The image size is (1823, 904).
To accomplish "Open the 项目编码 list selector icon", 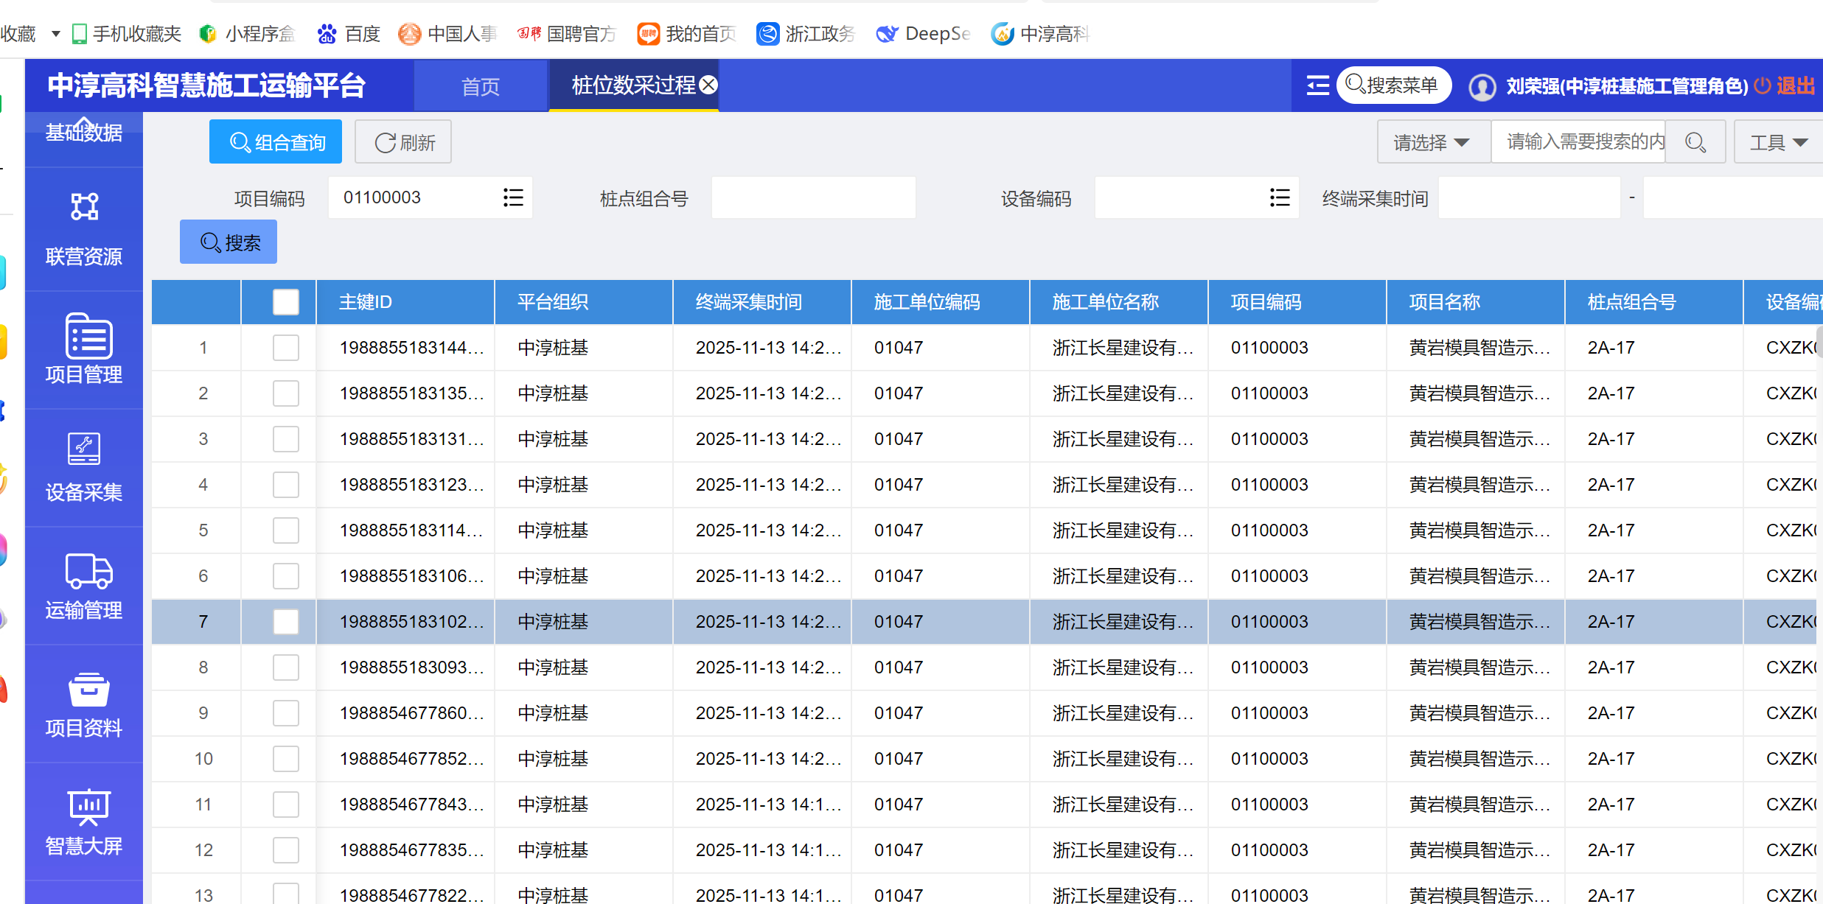I will coord(513,197).
